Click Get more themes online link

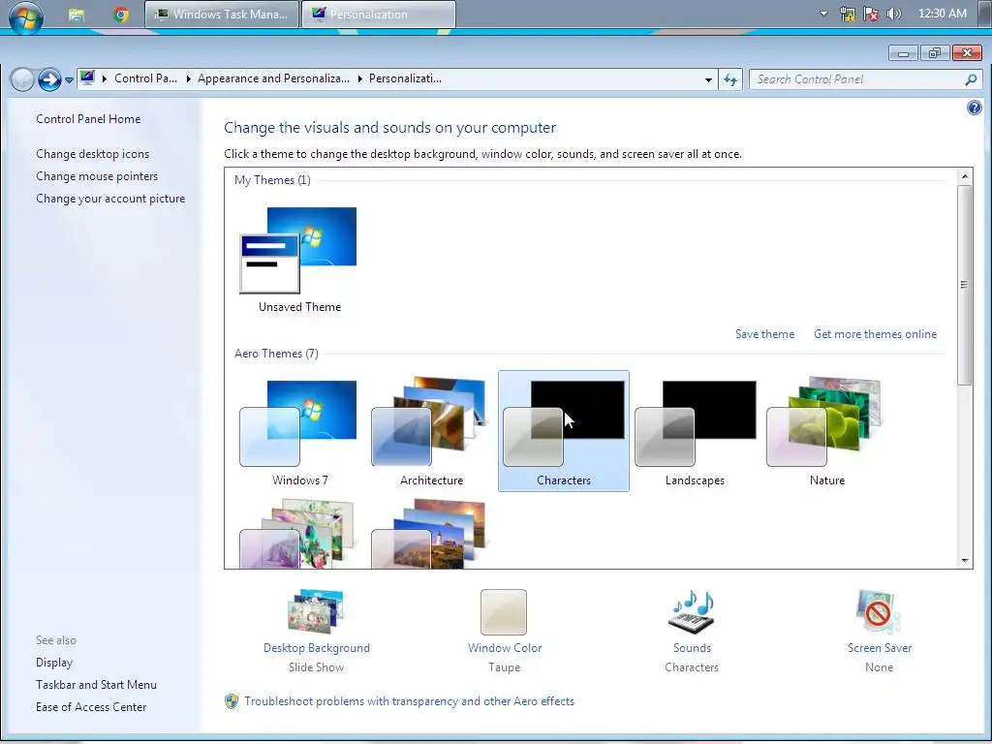875,334
